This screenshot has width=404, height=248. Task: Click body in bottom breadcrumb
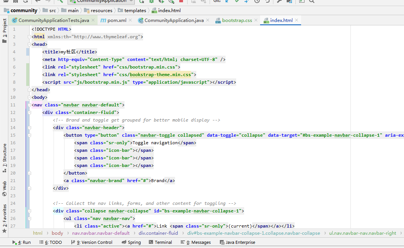tap(57, 233)
